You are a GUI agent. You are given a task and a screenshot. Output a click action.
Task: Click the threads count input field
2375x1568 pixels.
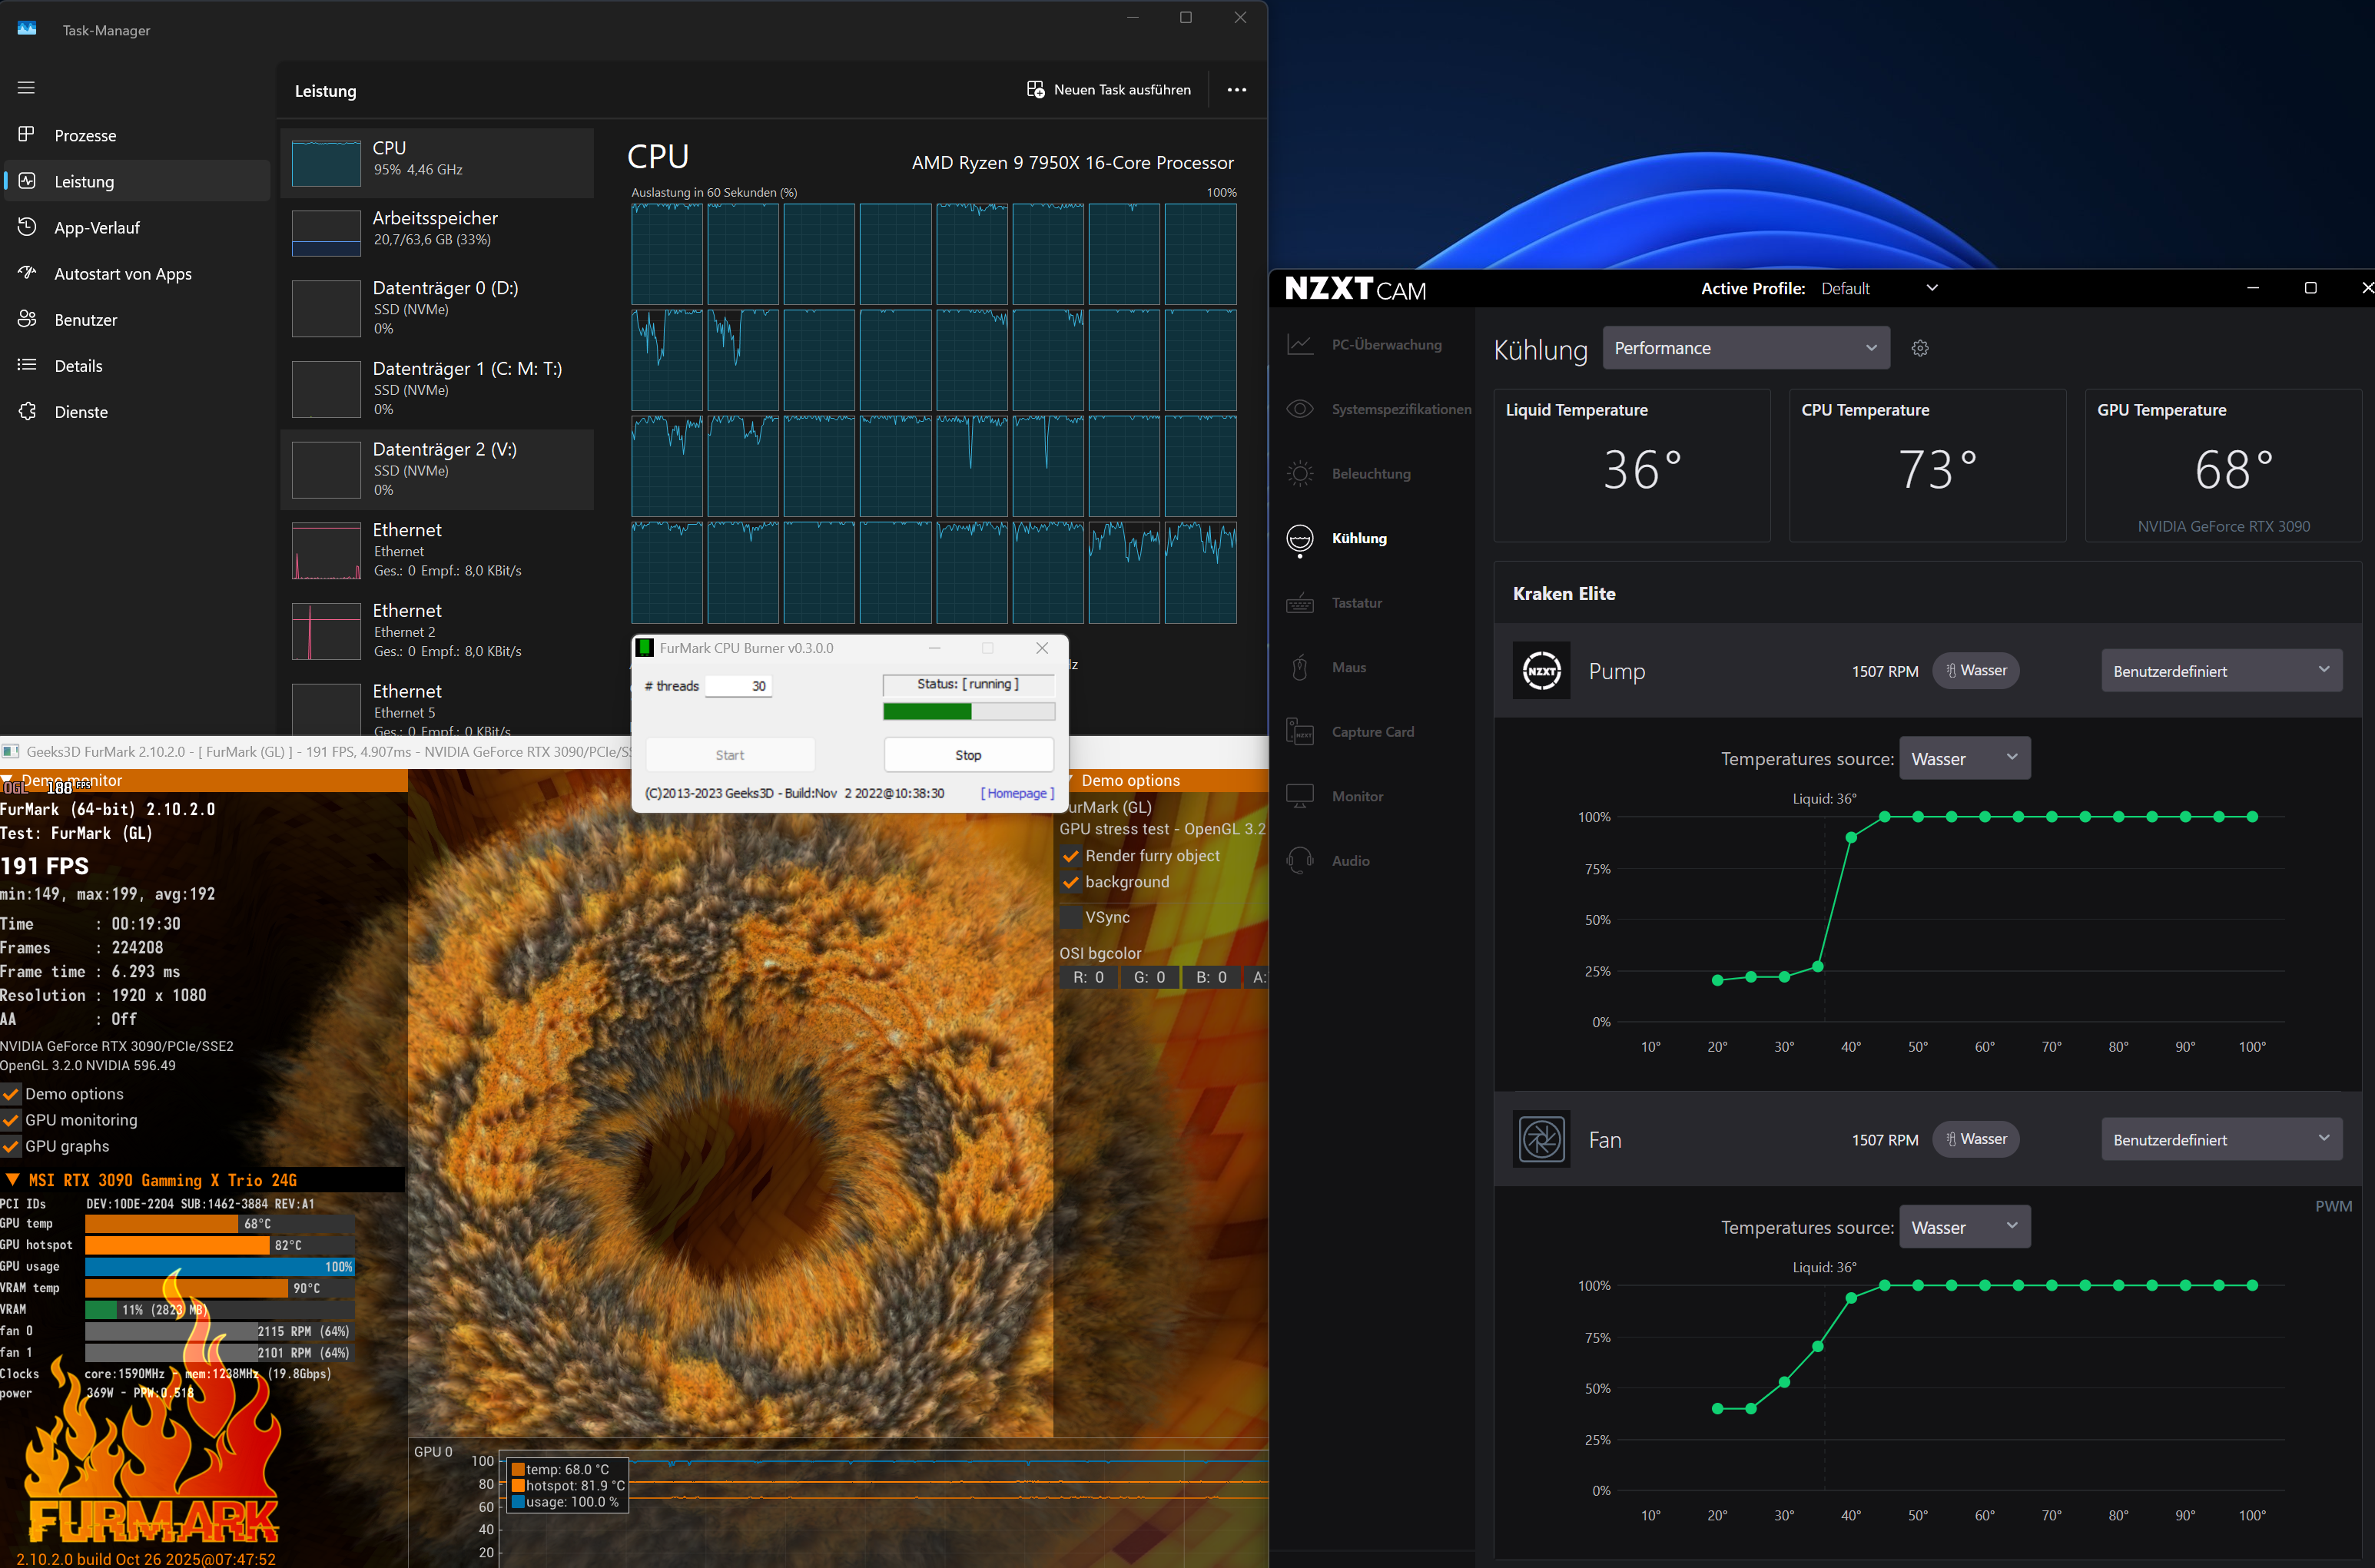pyautogui.click(x=738, y=686)
